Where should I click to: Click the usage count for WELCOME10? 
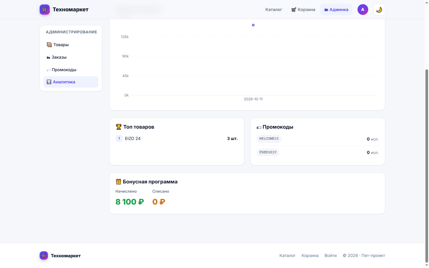point(373,139)
